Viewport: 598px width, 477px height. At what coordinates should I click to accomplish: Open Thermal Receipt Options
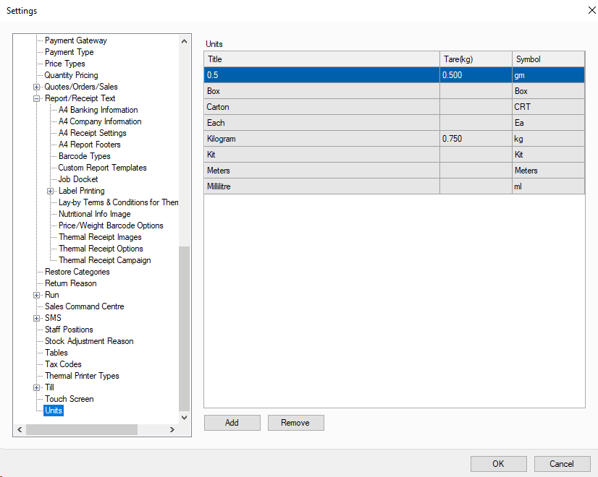pos(101,249)
